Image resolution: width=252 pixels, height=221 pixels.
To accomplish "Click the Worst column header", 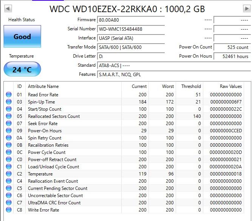I will pos(162,86).
